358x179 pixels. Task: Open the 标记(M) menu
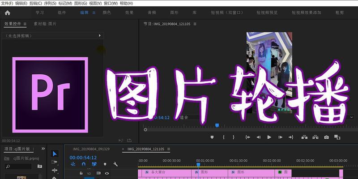click(x=65, y=4)
